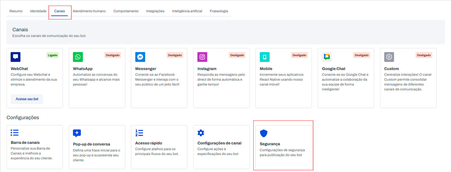The image size is (451, 172).
Task: Click the Desligado badge on WhatsApp card
Action: coord(112,55)
